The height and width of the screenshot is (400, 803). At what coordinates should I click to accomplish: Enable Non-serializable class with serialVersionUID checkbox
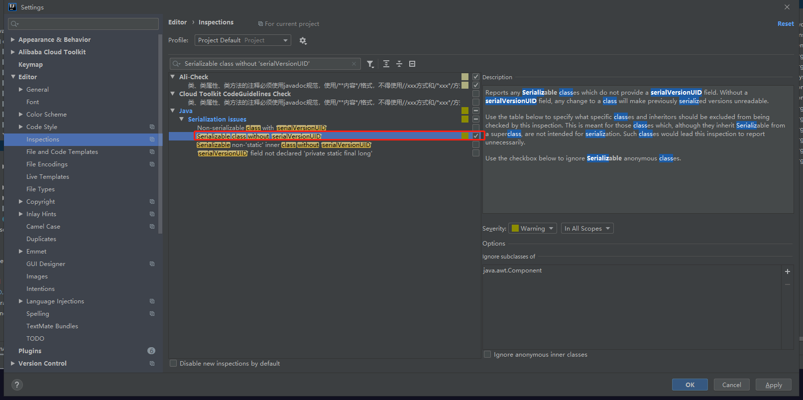point(476,128)
